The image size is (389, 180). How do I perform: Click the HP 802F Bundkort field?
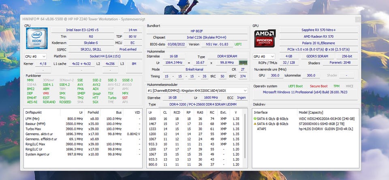tap(197, 31)
